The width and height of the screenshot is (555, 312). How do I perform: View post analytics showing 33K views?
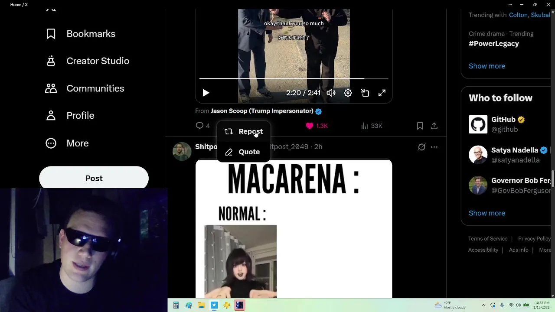(x=372, y=126)
